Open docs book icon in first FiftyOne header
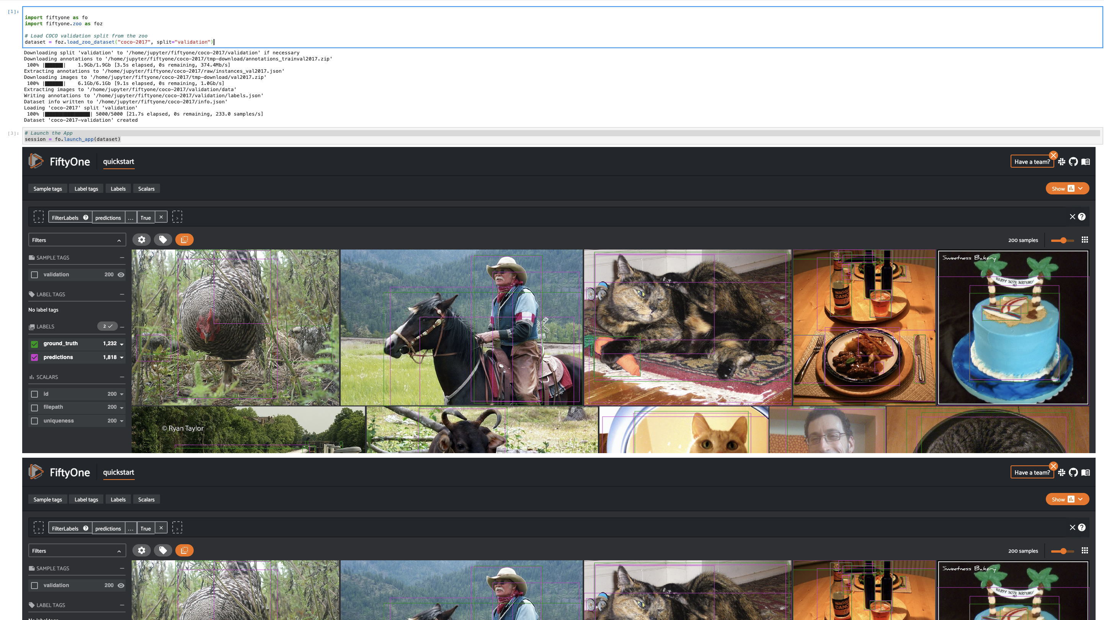The width and height of the screenshot is (1104, 620). click(x=1085, y=162)
